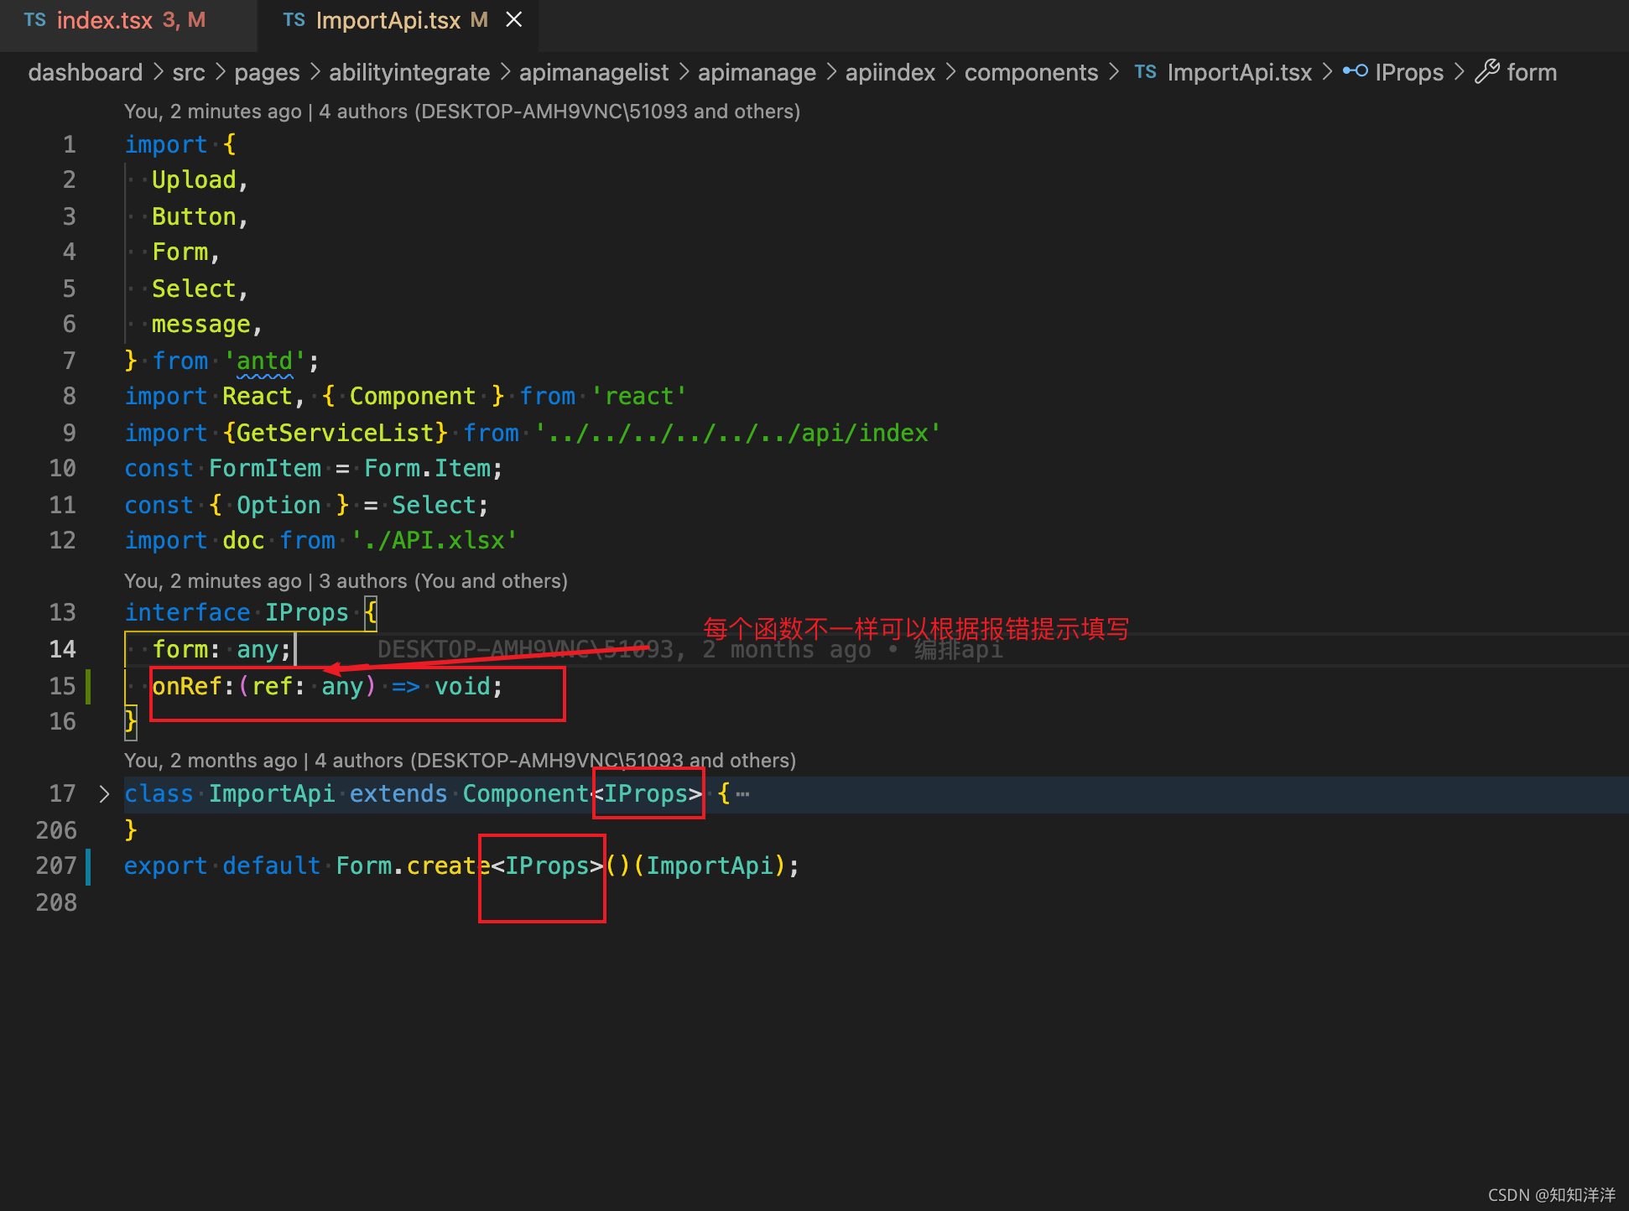Open the apimanagelist breadcrumb

(x=594, y=73)
